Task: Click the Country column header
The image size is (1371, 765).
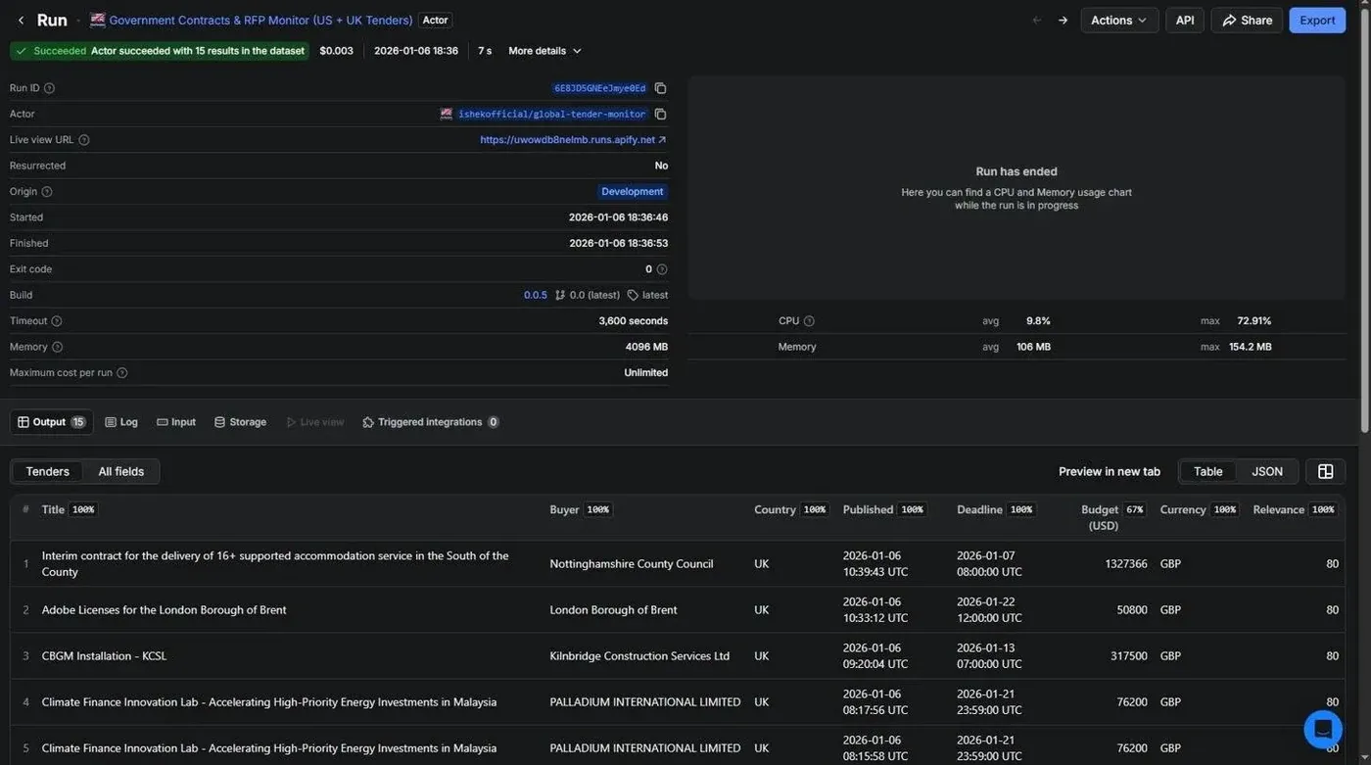Action: (775, 509)
